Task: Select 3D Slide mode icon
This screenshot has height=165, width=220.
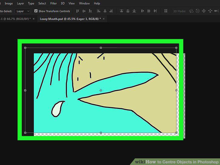Action: tap(210, 11)
